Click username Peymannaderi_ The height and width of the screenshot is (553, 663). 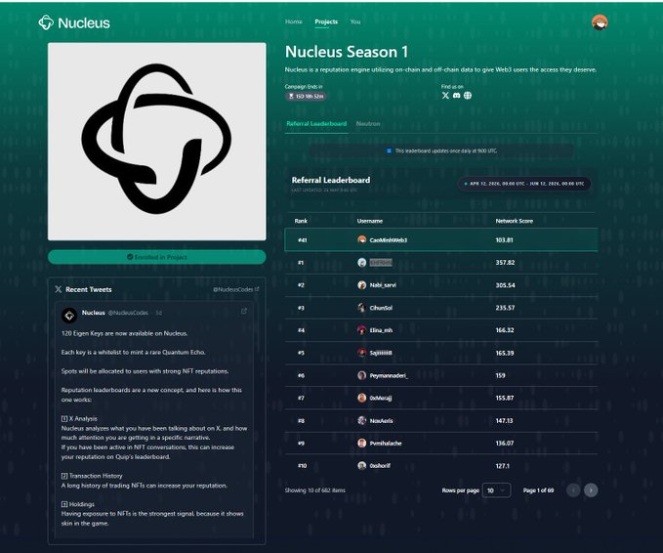[x=389, y=376]
